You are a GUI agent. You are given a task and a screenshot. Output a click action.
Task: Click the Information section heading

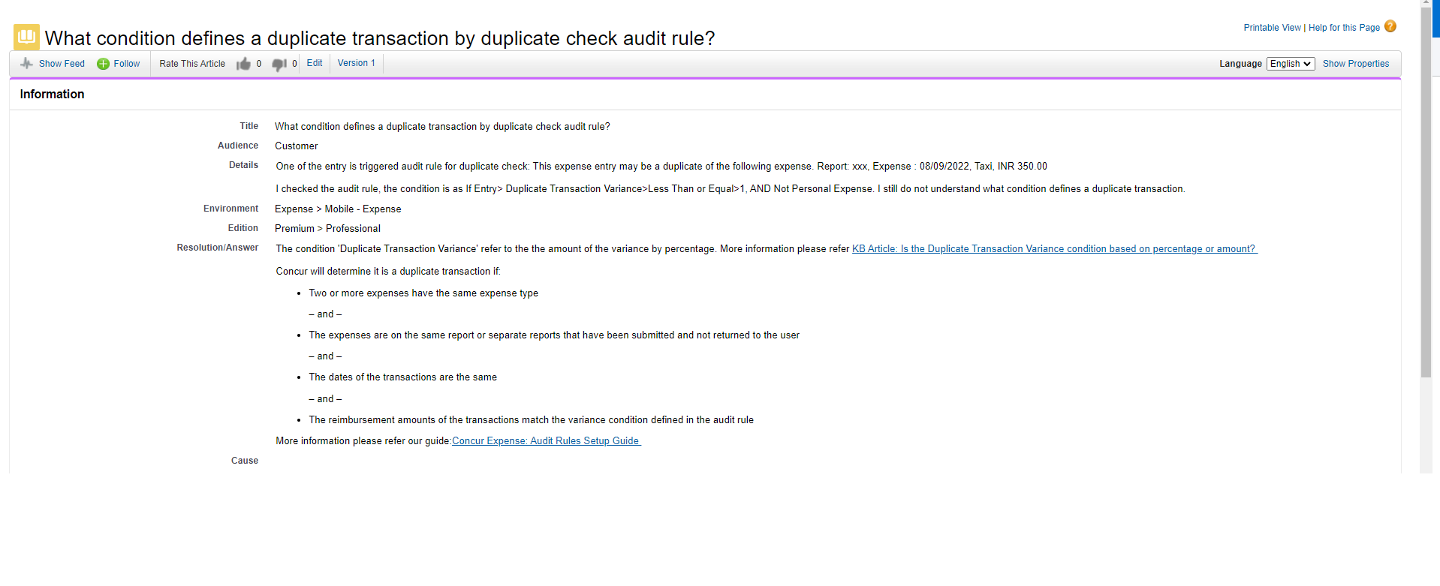click(x=52, y=94)
